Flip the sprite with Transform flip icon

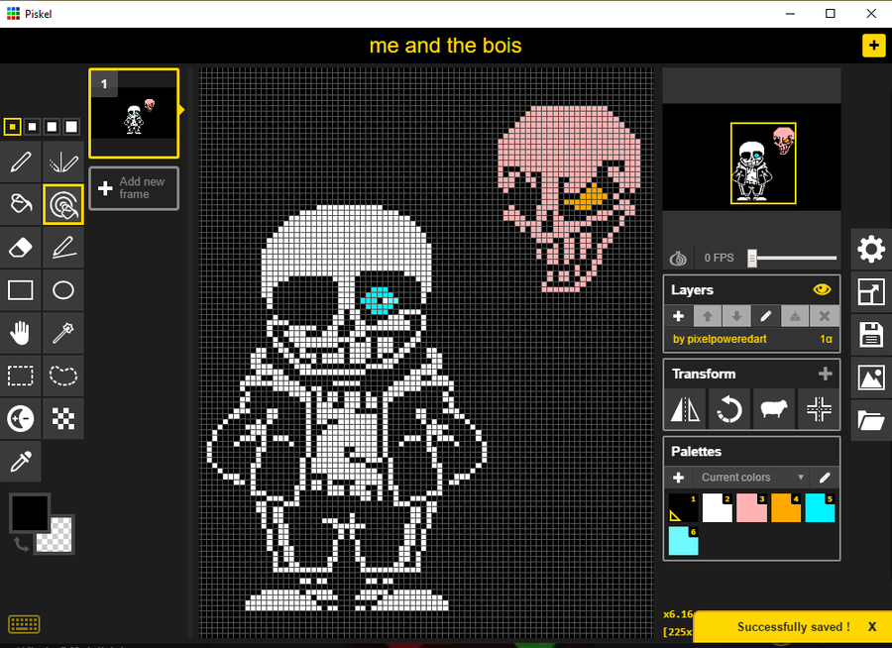(686, 409)
